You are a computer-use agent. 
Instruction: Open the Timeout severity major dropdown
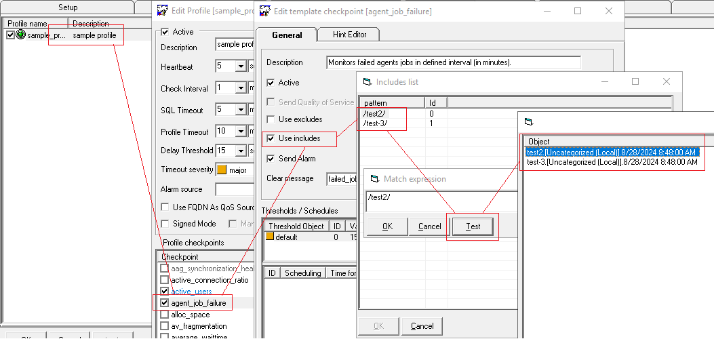click(235, 169)
